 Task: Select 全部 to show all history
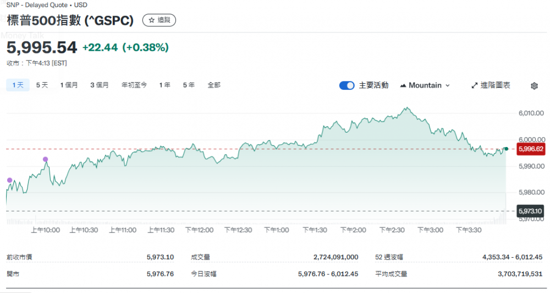click(214, 85)
